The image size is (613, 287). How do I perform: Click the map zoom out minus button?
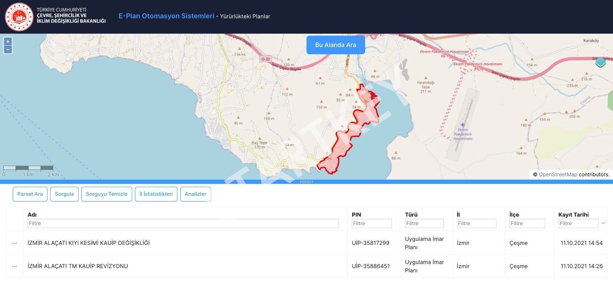pos(8,50)
